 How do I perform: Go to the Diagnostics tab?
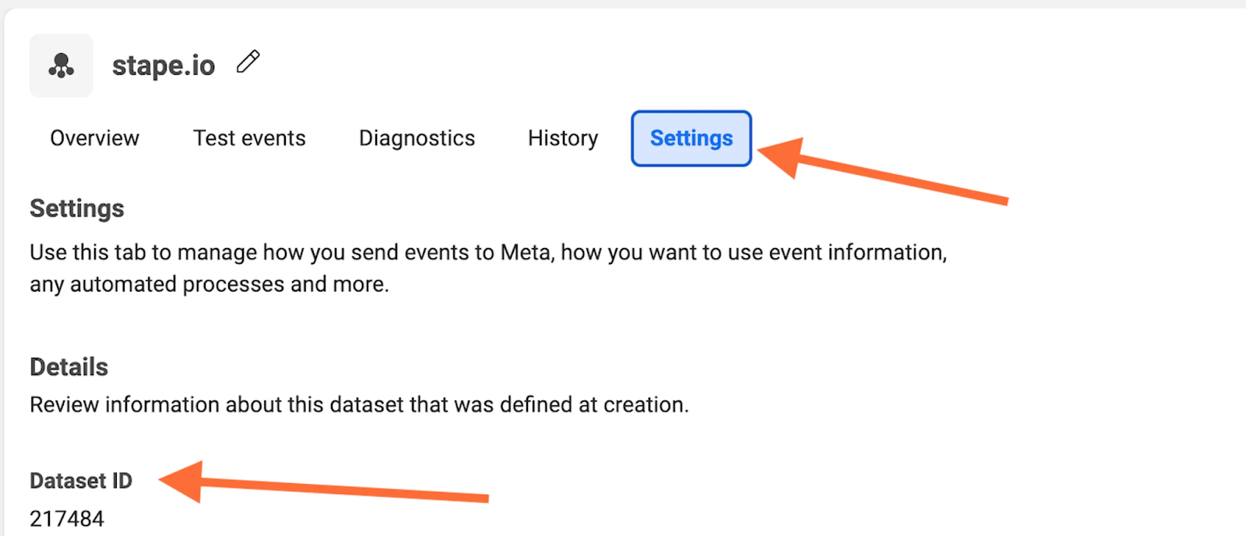point(417,138)
